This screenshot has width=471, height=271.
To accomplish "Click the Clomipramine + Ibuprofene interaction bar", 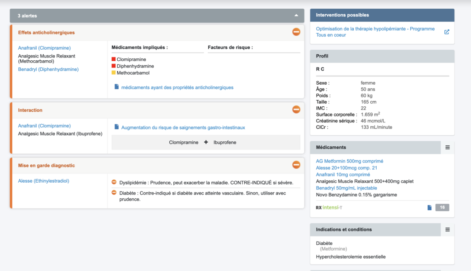I will tap(206, 143).
